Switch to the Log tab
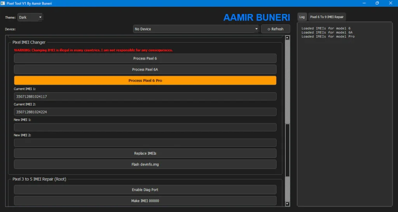398x212 pixels. coord(302,17)
